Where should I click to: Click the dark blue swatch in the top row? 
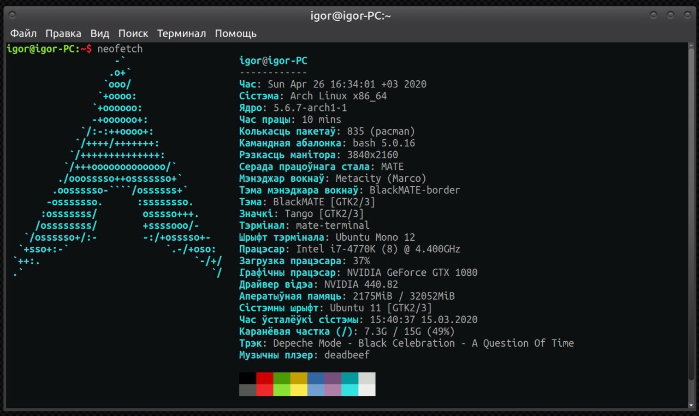tap(316, 378)
